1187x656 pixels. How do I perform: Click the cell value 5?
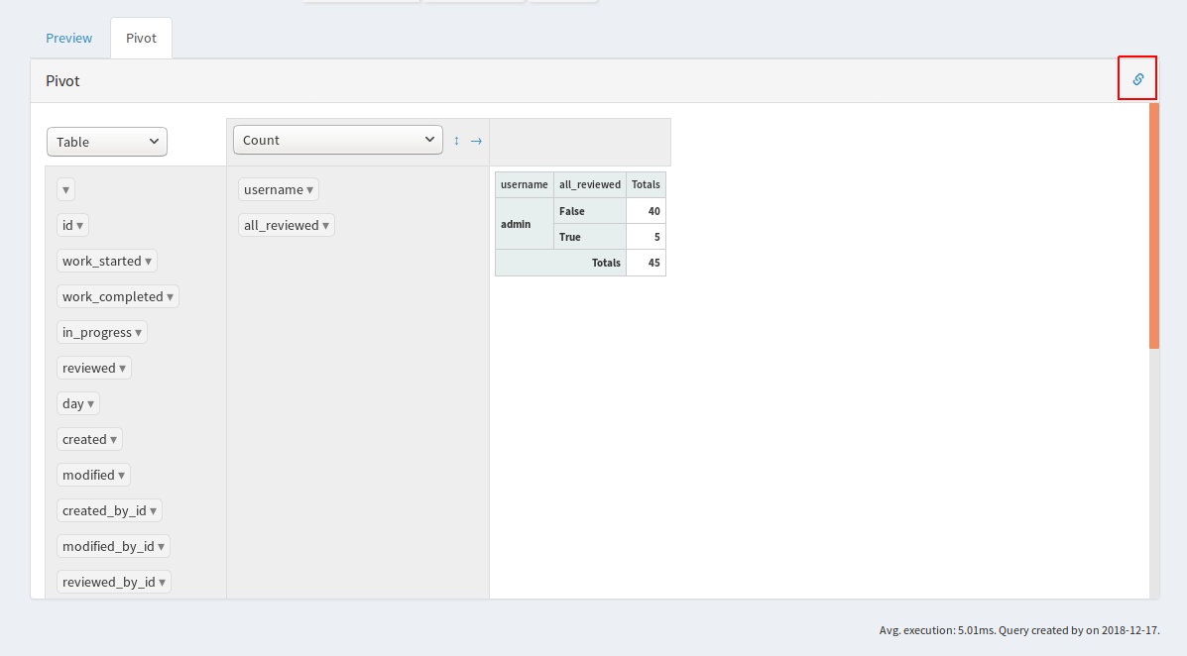click(x=646, y=237)
